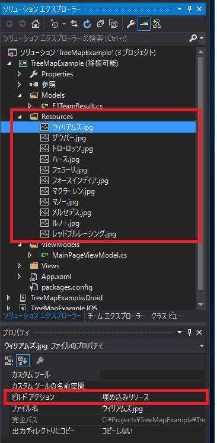Click the Forward navigation arrow in toolbar
217x443 pixels.
(23, 24)
